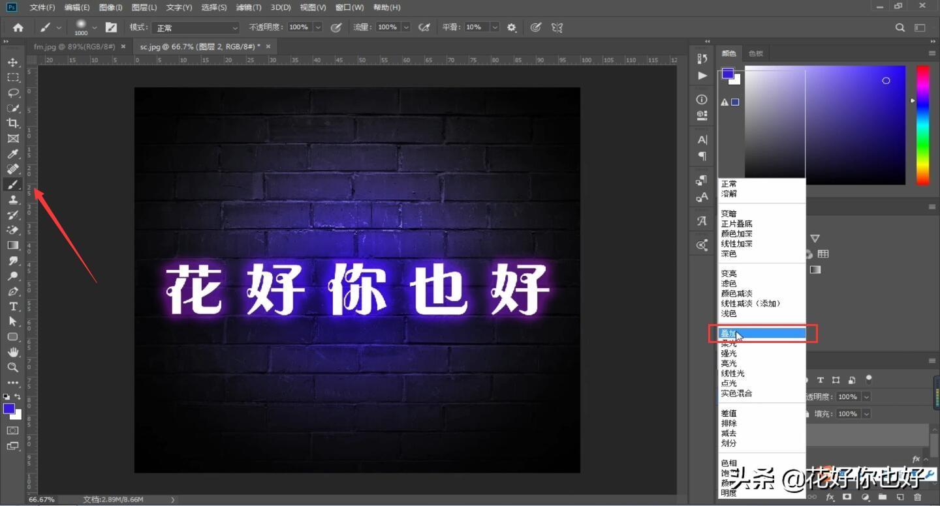Image resolution: width=940 pixels, height=506 pixels.
Task: Select the Clone Stamp tool
Action: pyautogui.click(x=12, y=200)
